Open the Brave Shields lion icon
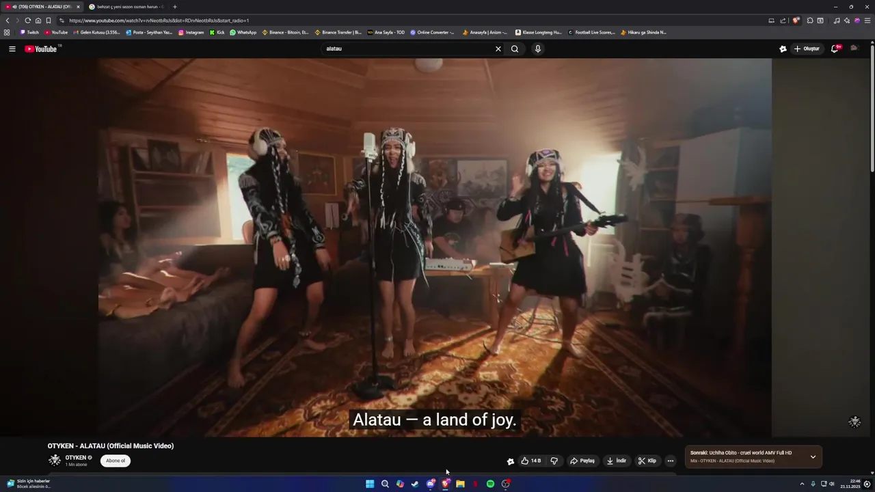Image resolution: width=875 pixels, height=492 pixels. [796, 20]
